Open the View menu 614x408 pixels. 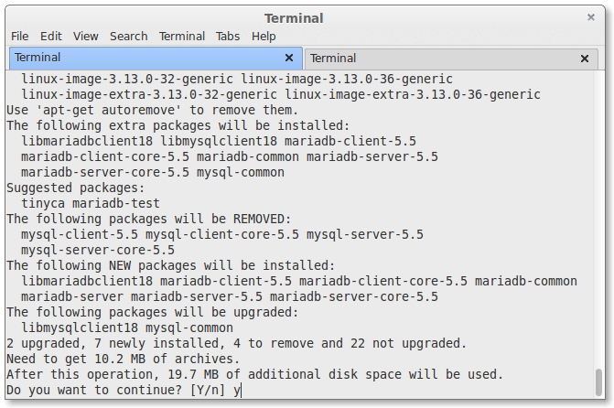[86, 37]
